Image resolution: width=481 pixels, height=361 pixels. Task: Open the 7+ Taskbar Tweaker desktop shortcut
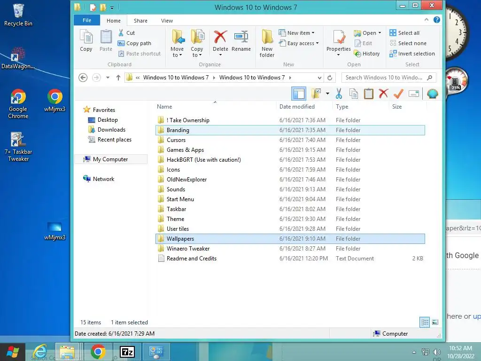coord(18,147)
